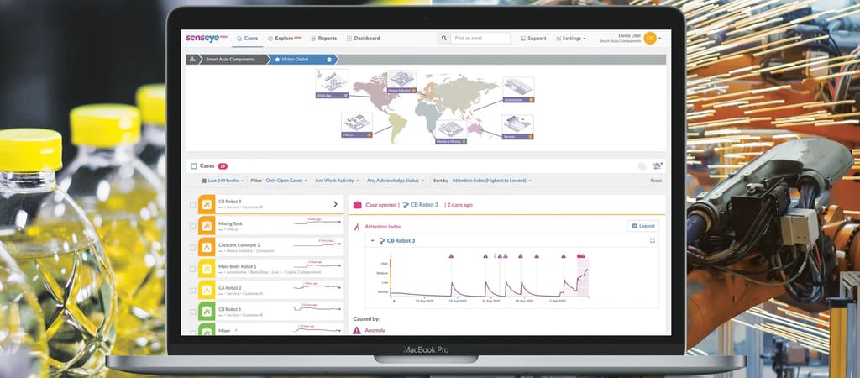
Task: Click the Demo User avatar
Action: tap(649, 39)
